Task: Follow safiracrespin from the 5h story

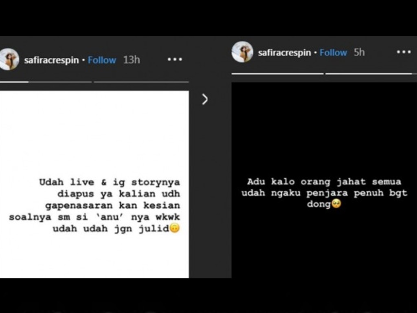Action: 333,53
